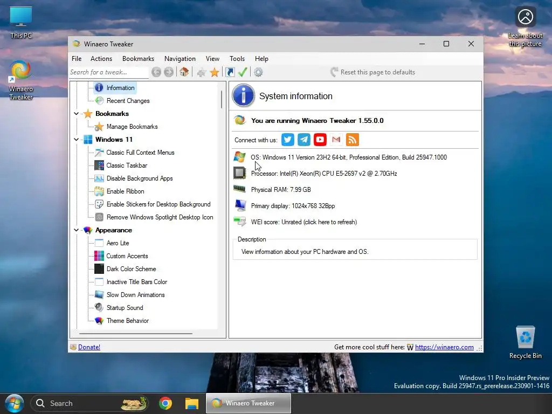
Task: Click the Windows logo OS icon
Action: 240,157
